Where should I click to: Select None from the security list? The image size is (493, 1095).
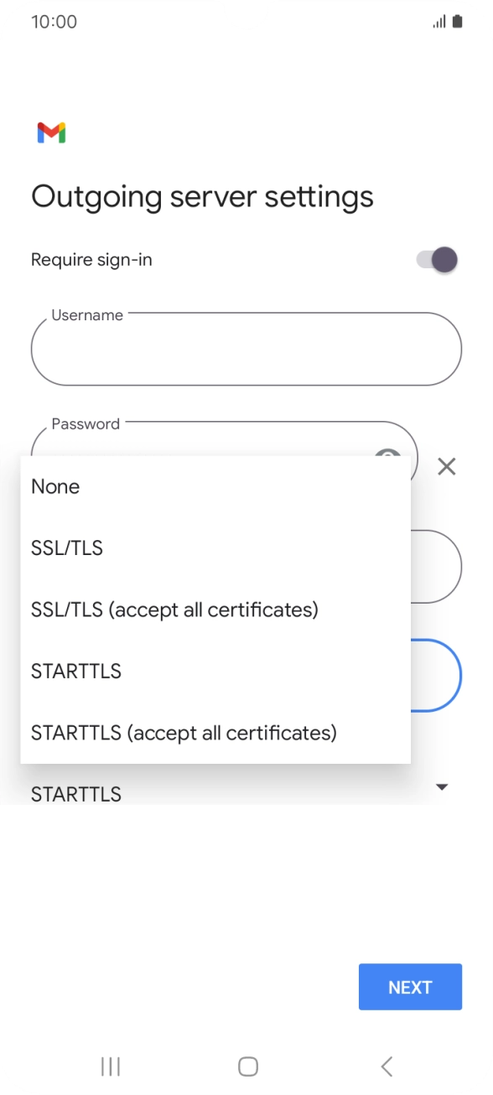point(55,486)
